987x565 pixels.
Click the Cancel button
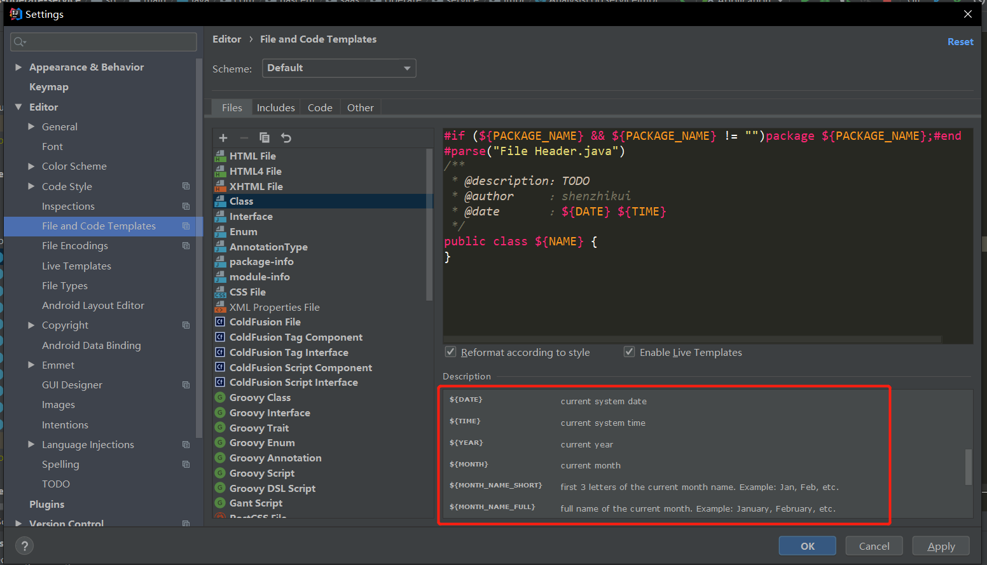coord(874,546)
